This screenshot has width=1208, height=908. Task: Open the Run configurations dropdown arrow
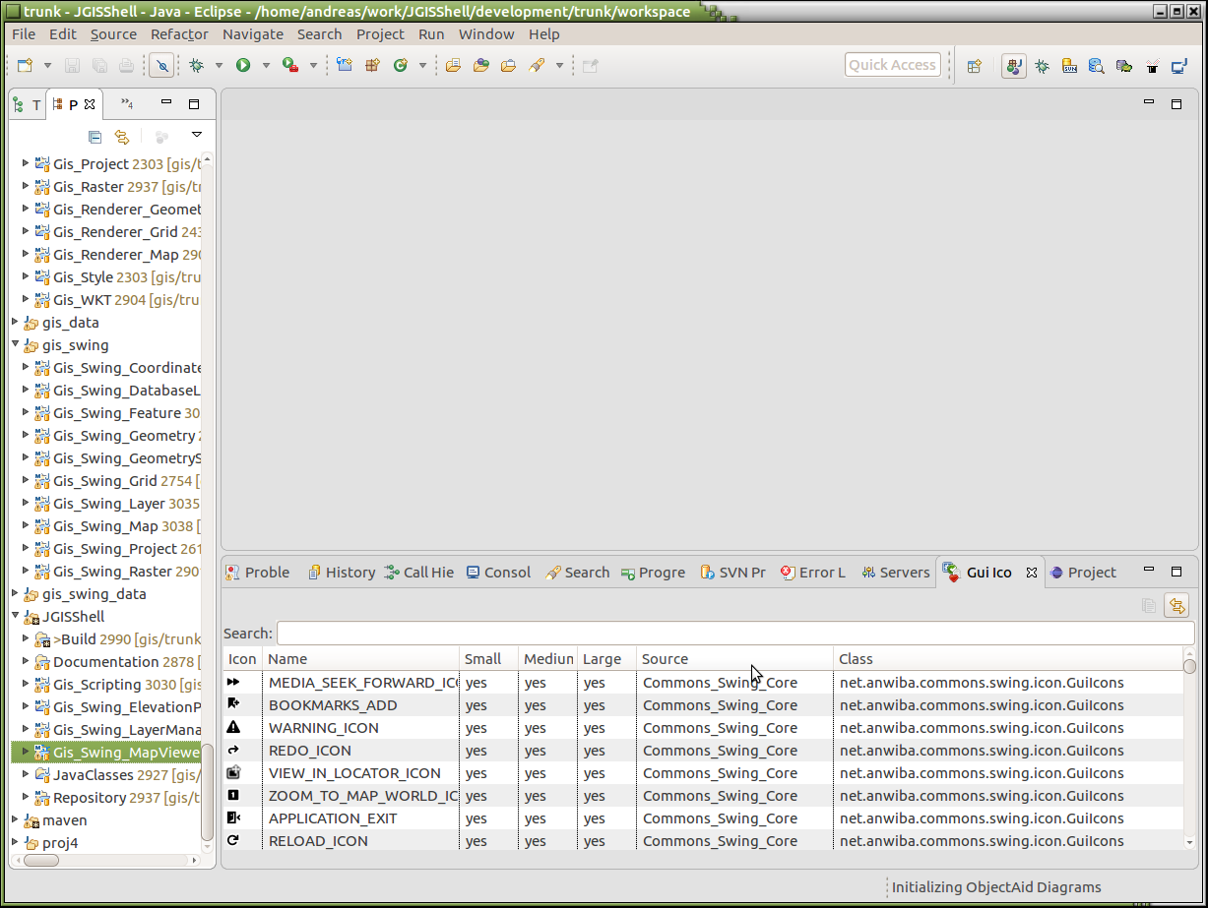pos(266,66)
